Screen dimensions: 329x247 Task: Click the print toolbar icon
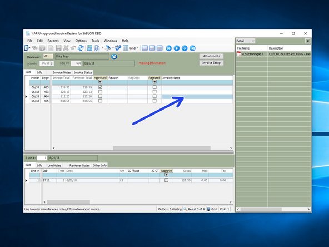pos(42,48)
